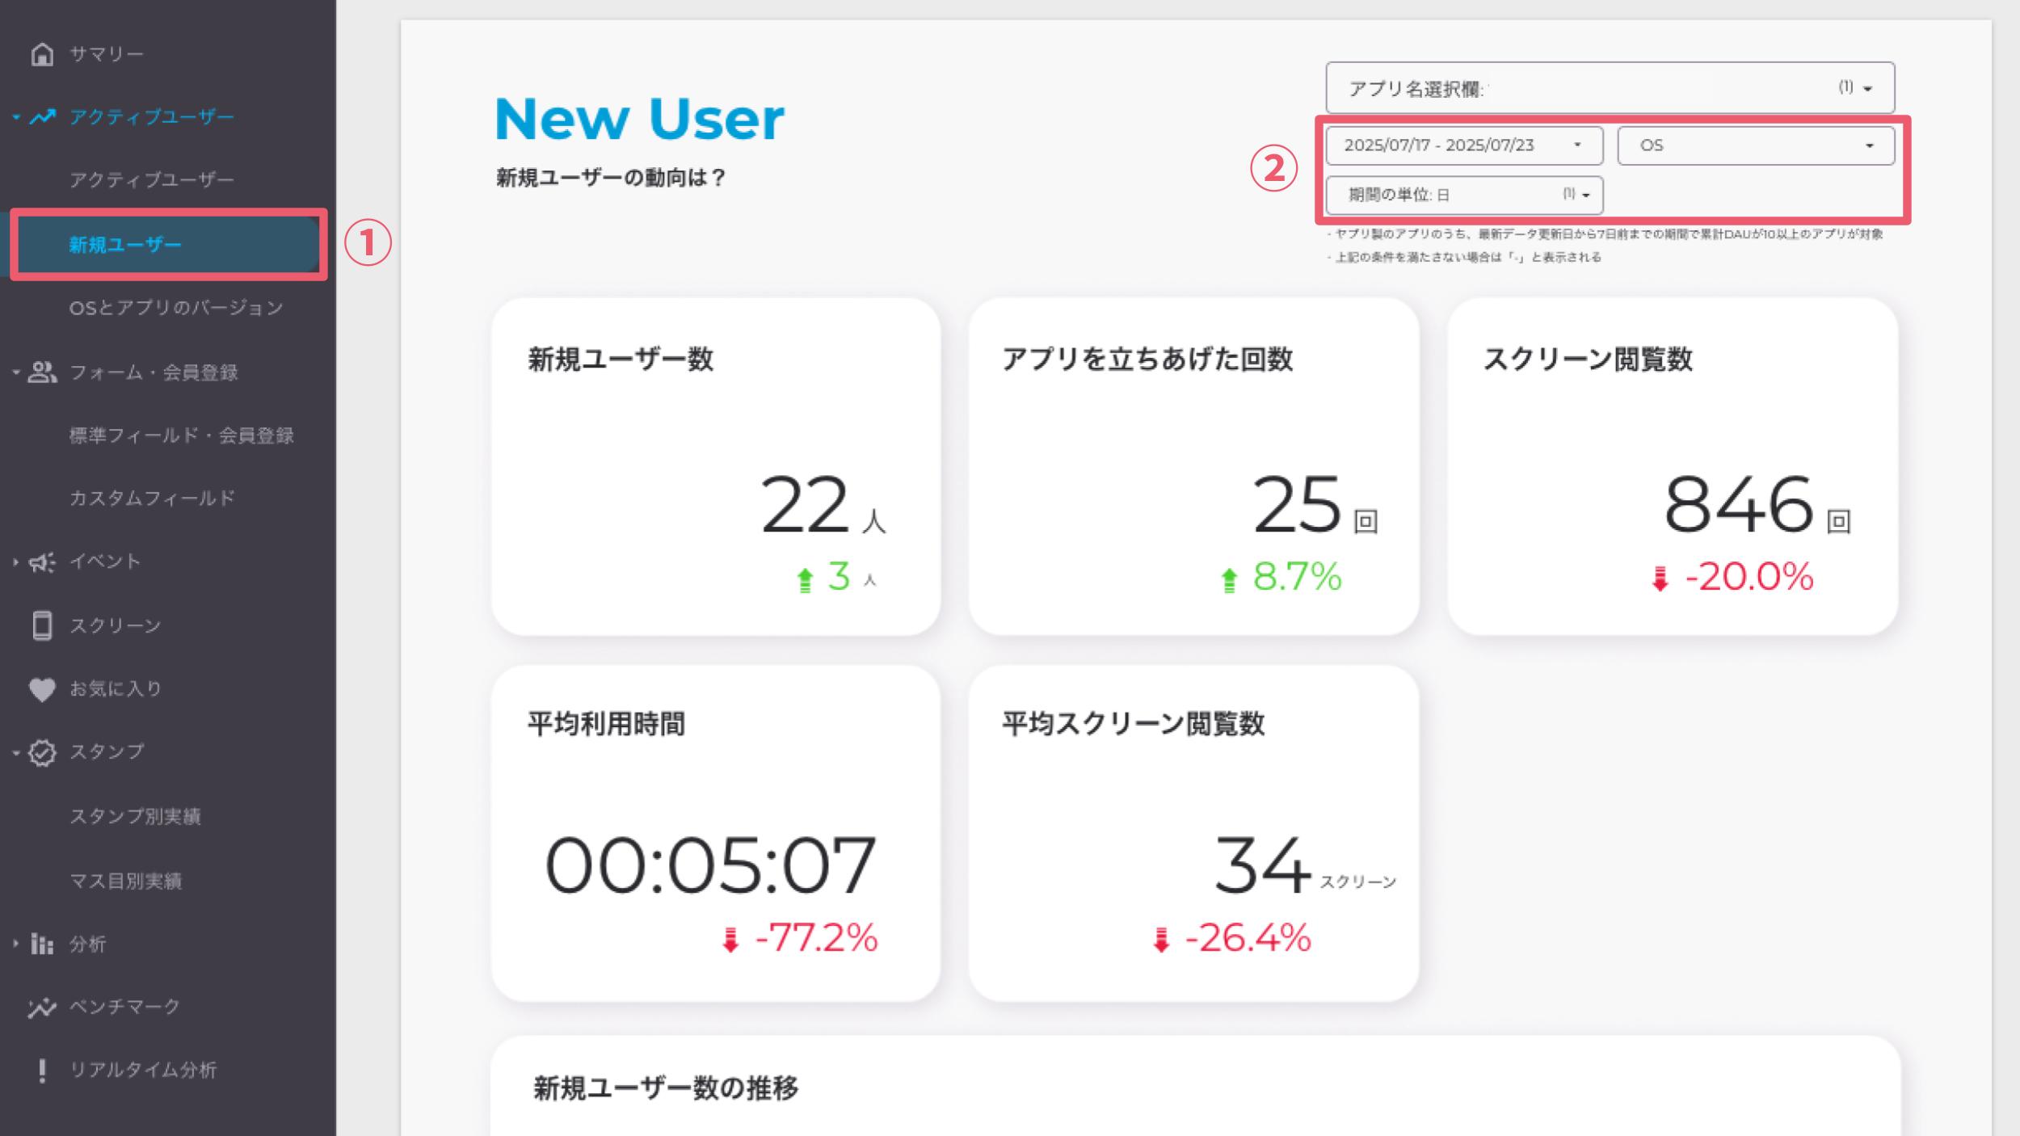Viewport: 2020px width, 1136px height.
Task: Click the アプリを立ちあげた回数 value 25
Action: click(1297, 505)
